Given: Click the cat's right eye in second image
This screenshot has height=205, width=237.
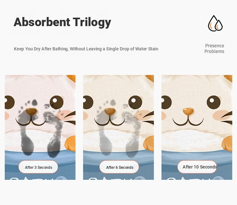Looking at the screenshot, I should pos(135,102).
